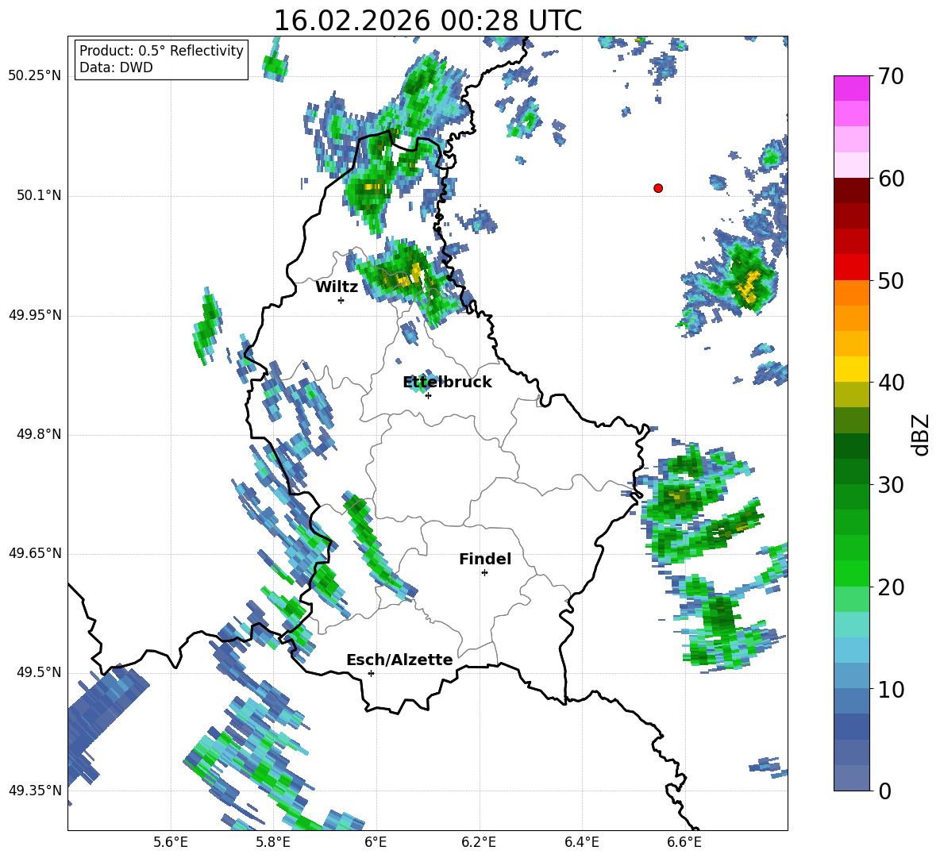The image size is (940, 858).
Task: Click the dBZ colorbar axis label
Action: (x=921, y=434)
